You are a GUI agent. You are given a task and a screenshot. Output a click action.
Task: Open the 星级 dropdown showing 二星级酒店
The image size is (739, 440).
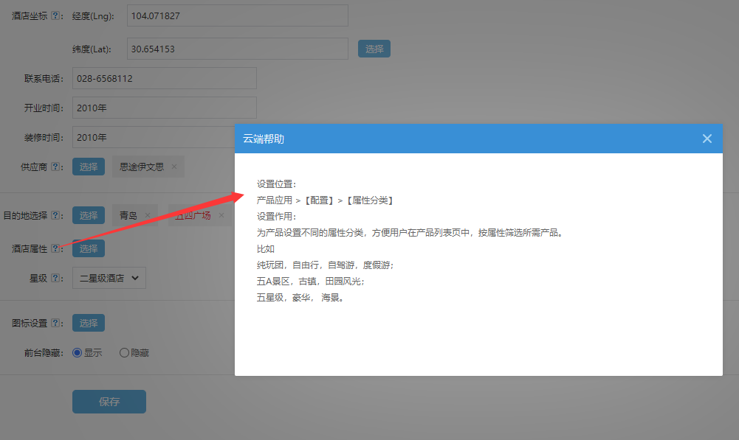[109, 278]
